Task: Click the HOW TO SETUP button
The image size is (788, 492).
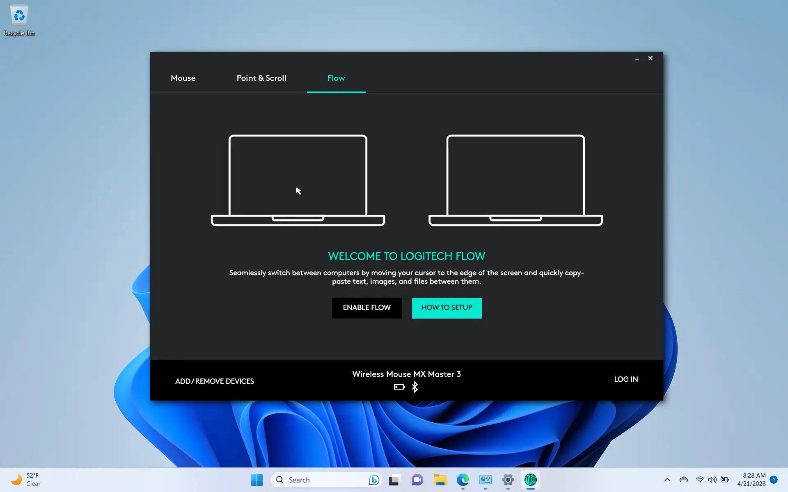Action: click(x=447, y=308)
